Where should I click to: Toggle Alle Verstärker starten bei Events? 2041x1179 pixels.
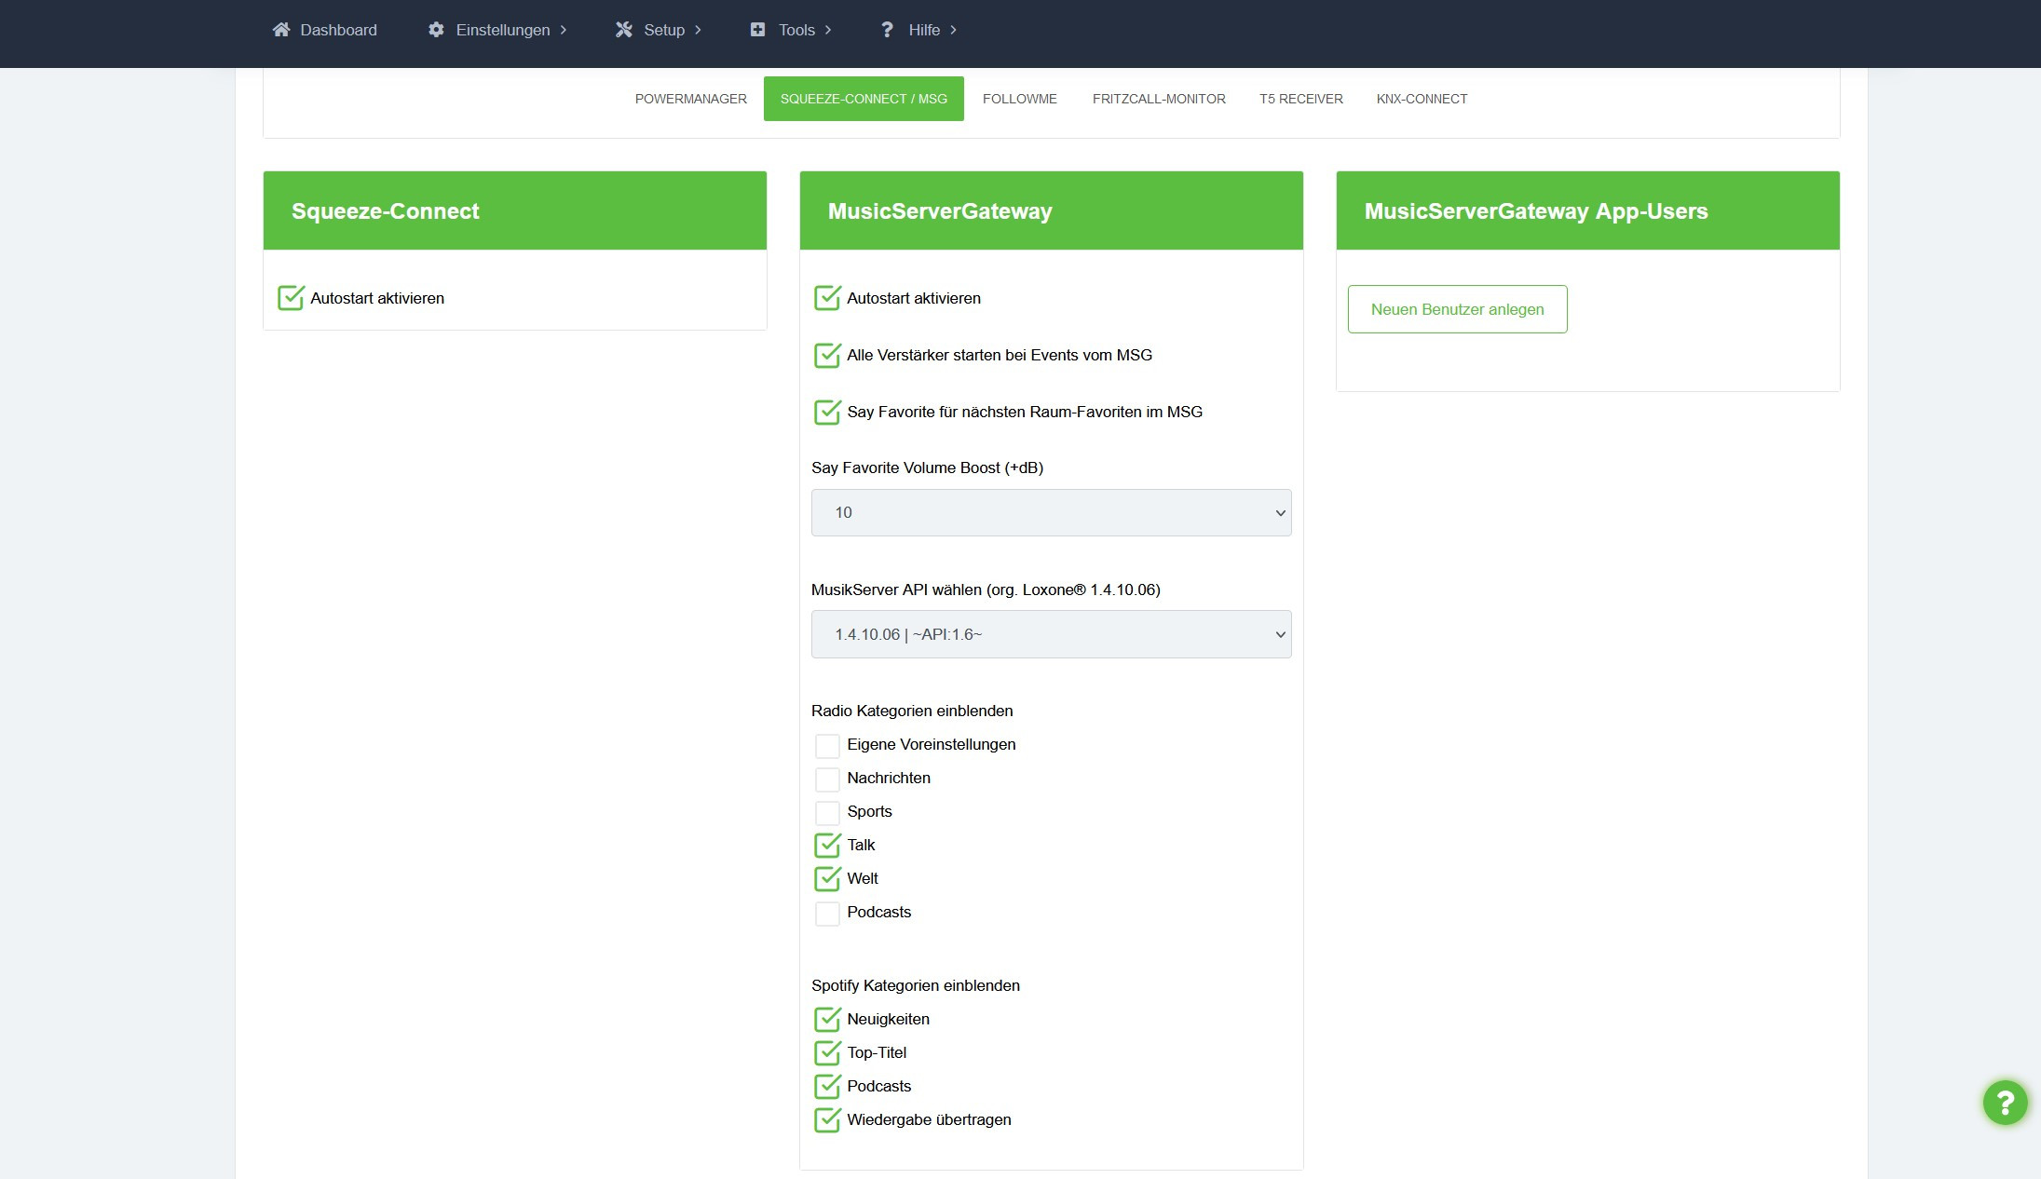tap(827, 356)
